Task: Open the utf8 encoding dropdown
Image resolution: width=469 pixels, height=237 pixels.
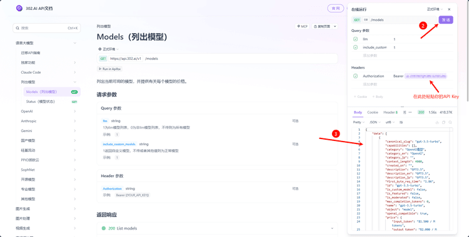Action: (x=390, y=122)
